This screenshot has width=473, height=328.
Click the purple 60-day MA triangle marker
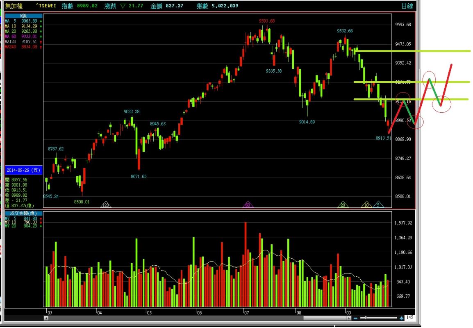(248, 205)
